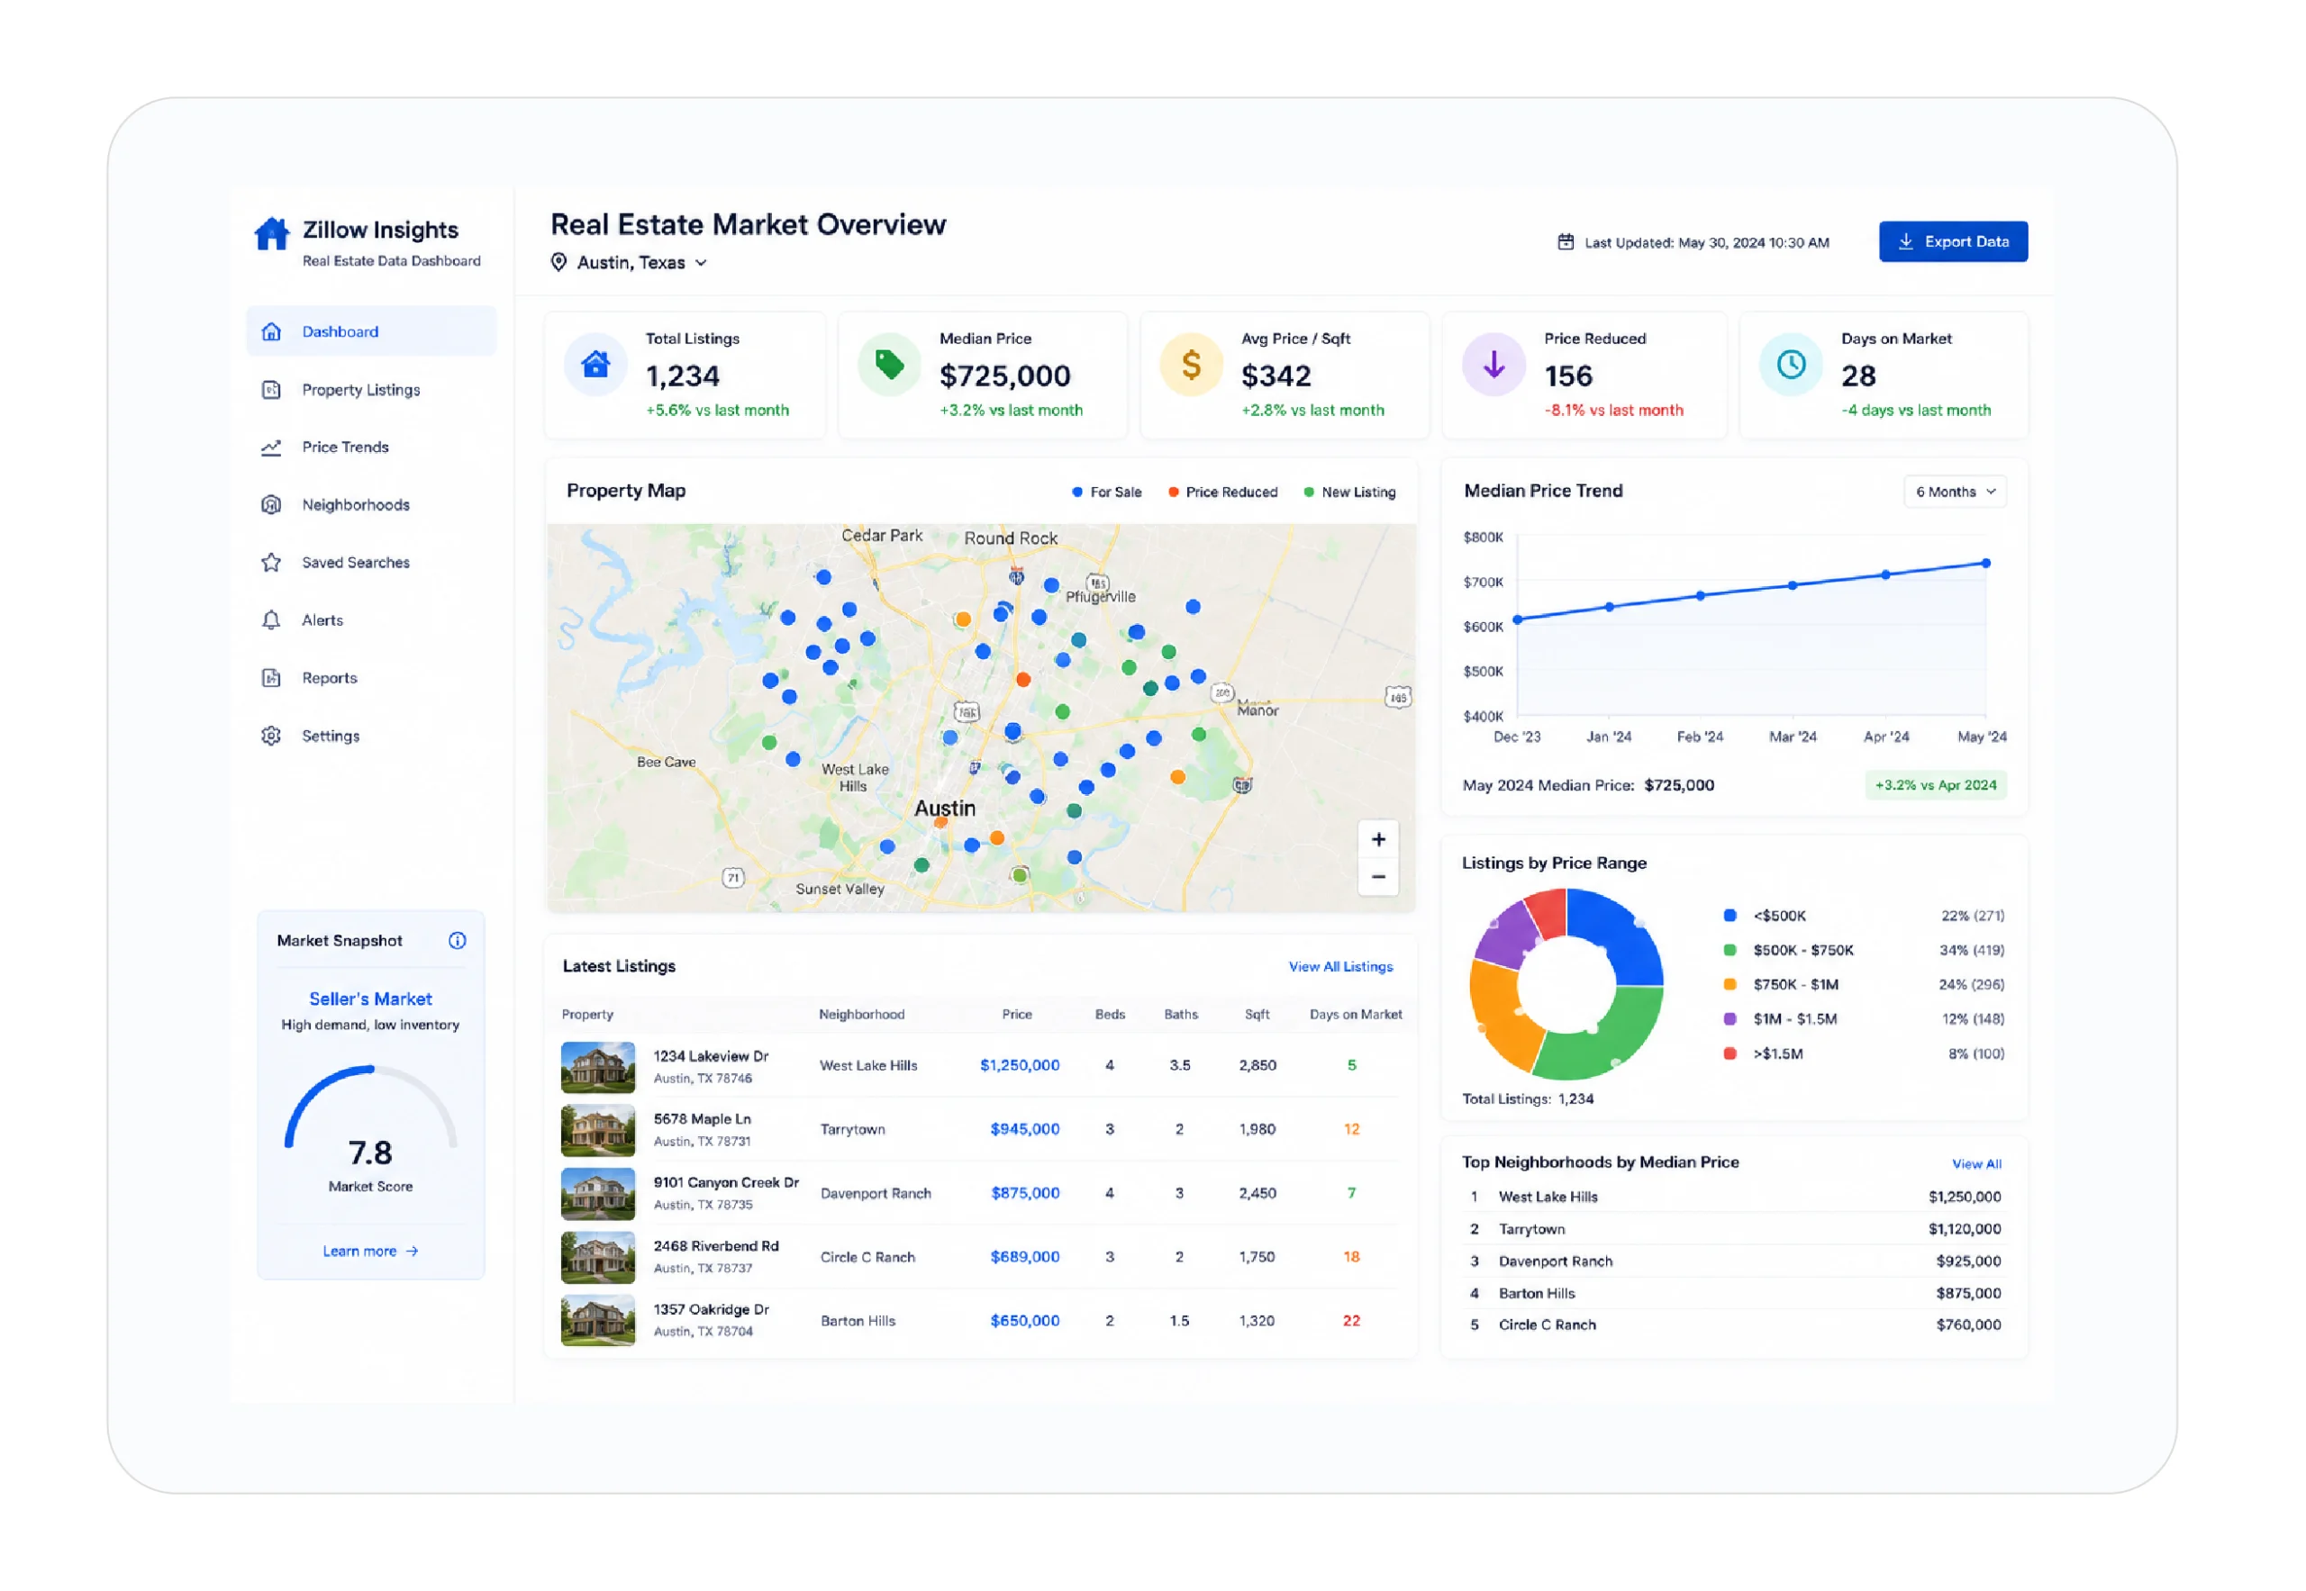Click the Saved Searches star icon
The height and width of the screenshot is (1591, 2306).
271,564
